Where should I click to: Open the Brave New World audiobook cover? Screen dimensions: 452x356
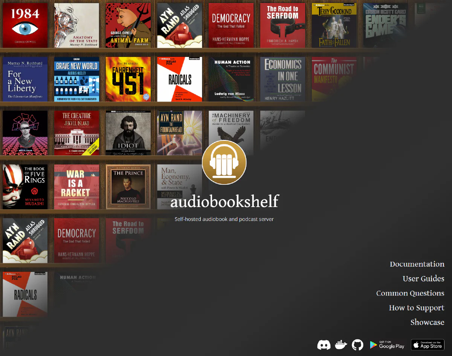tap(76, 79)
